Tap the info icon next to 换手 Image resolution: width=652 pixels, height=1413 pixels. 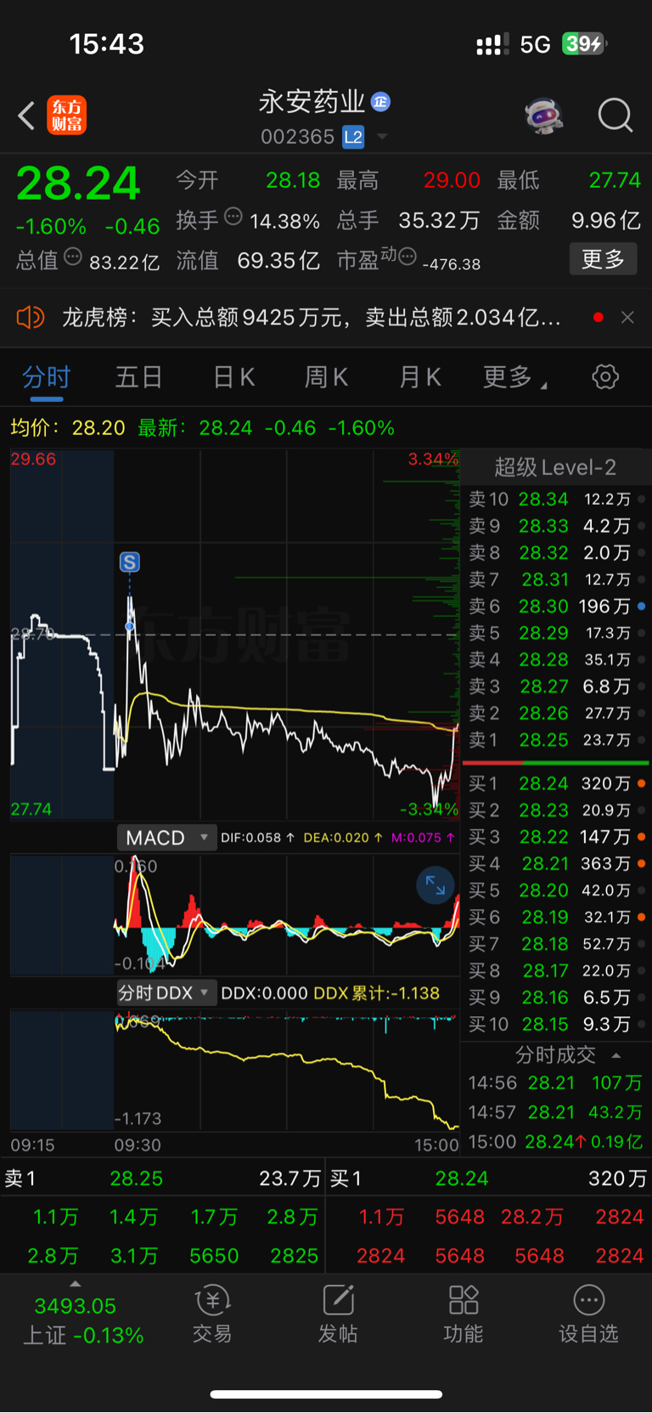pos(233,217)
